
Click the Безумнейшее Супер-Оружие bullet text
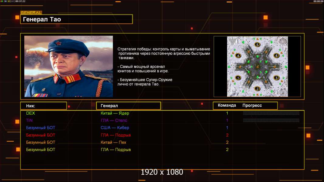pos(145,82)
